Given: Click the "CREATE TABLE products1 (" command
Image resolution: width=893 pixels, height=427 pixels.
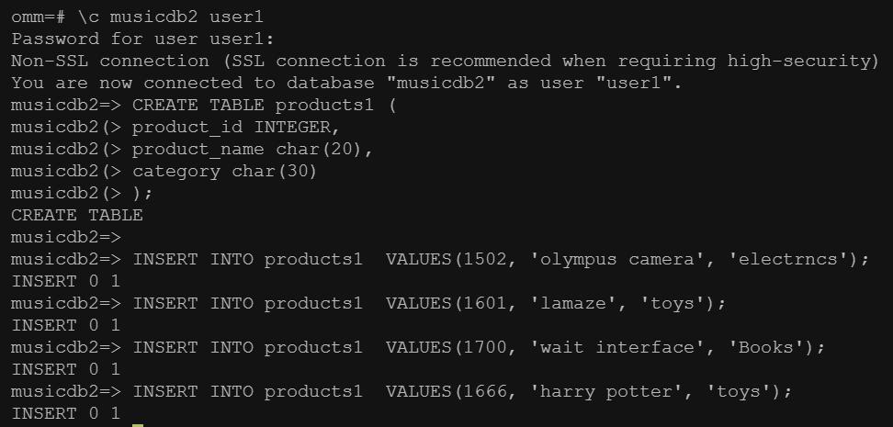Looking at the screenshot, I should tap(264, 105).
